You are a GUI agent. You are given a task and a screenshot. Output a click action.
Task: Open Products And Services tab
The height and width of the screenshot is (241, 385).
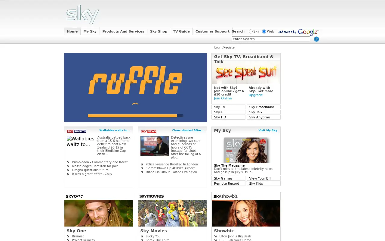(123, 31)
